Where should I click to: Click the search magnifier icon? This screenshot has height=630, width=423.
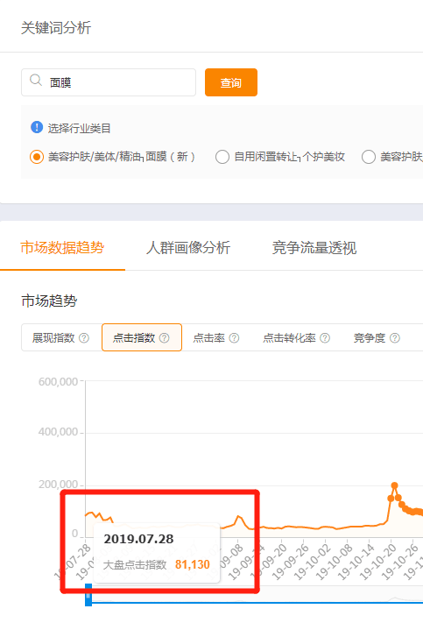tap(36, 80)
